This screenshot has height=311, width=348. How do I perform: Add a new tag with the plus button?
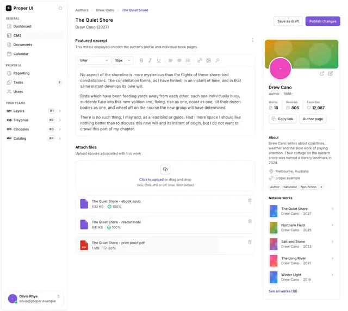coord(321,187)
